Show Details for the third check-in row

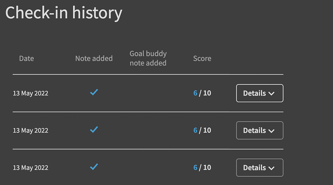[259, 168]
